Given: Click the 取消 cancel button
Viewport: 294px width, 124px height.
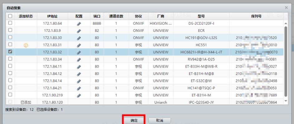Looking at the screenshot, I should pyautogui.click(x=160, y=121).
